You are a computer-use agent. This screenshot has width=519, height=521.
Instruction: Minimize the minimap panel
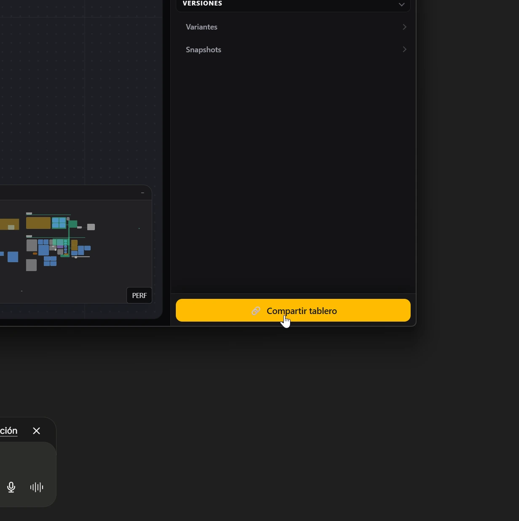pos(143,193)
